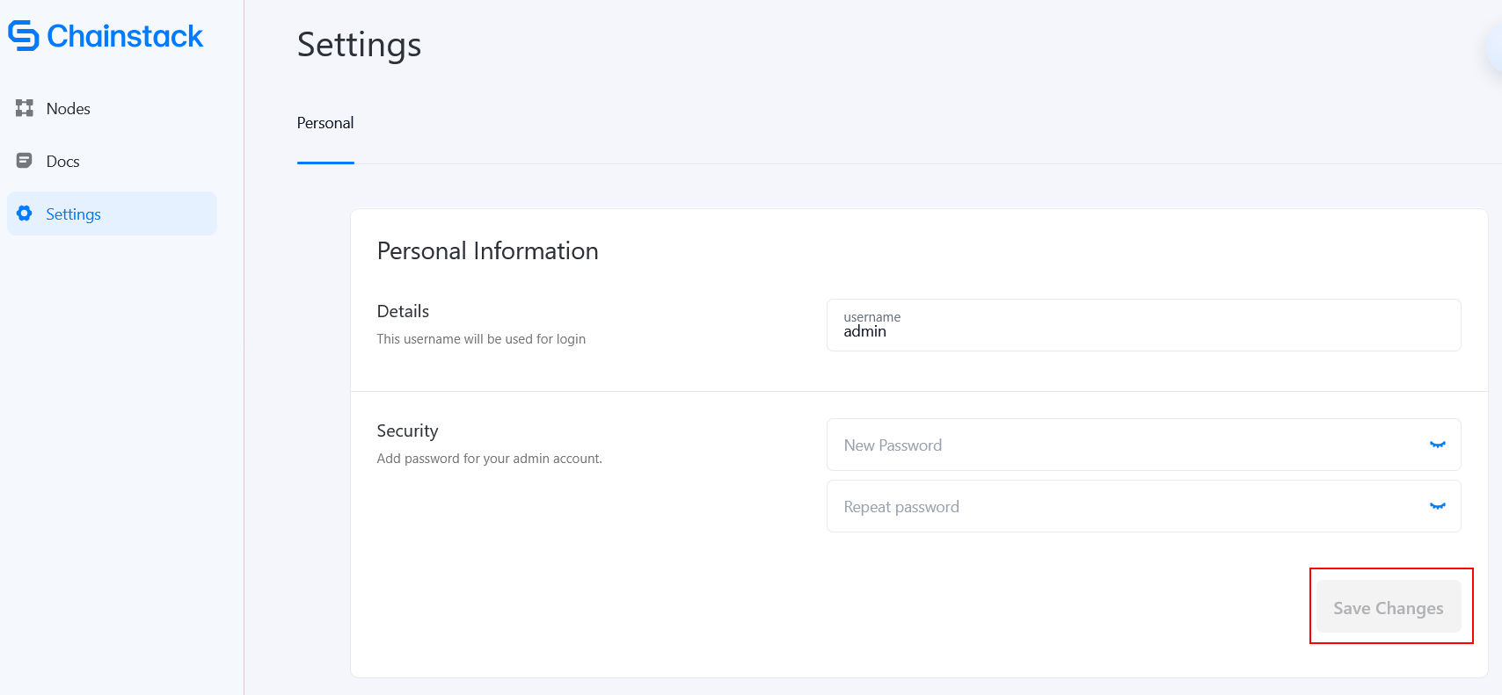This screenshot has height=695, width=1502.
Task: Click the Settings gear icon in sidebar
Action: pos(25,214)
